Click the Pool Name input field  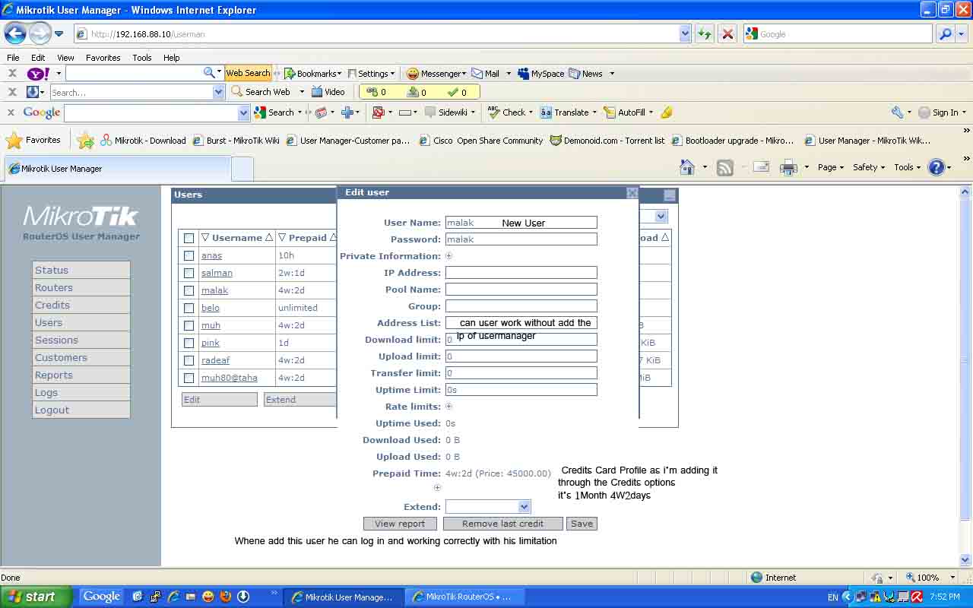pos(521,290)
